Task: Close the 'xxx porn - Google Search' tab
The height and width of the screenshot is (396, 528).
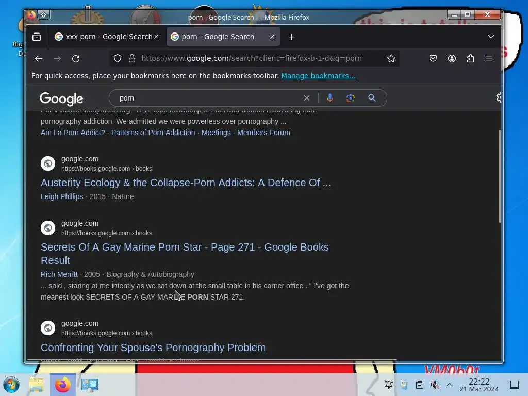Action: click(156, 37)
